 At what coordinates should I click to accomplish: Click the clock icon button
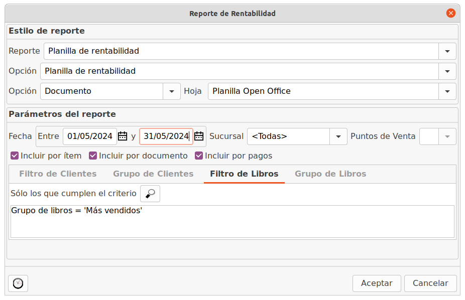18,283
